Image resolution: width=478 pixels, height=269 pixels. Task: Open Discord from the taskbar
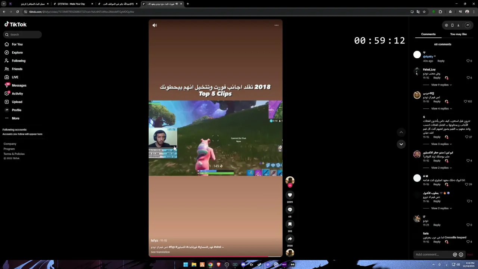[243, 265]
